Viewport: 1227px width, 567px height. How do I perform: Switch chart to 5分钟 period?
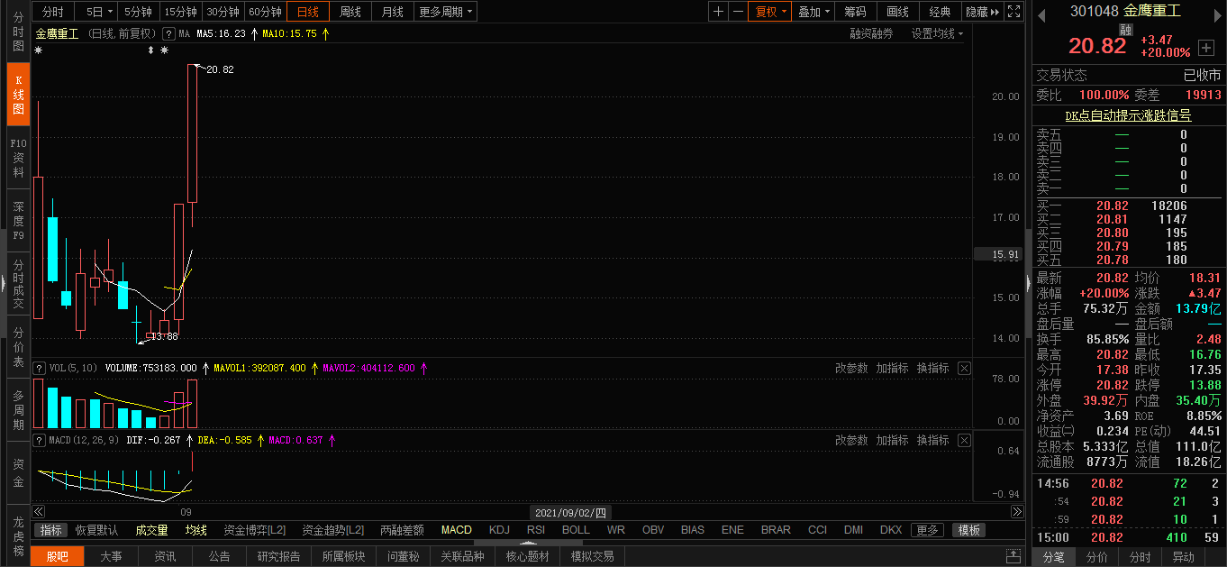[138, 12]
